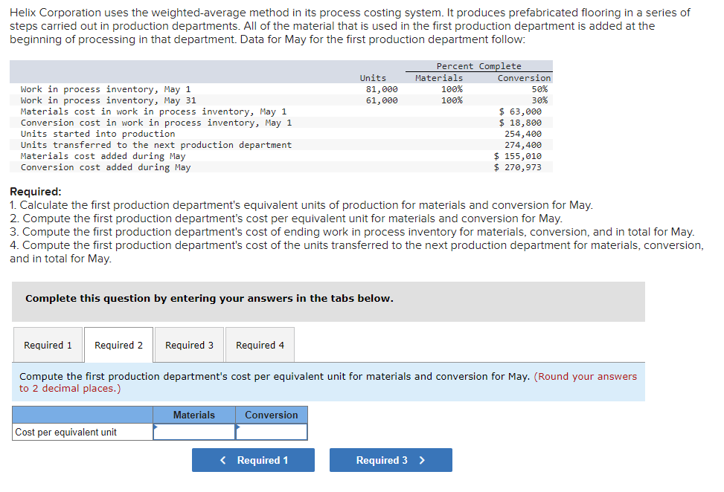Select the Required 3 tab
Viewport: 724px width, 492px height.
point(189,345)
